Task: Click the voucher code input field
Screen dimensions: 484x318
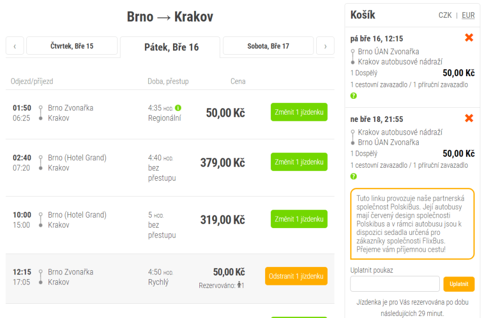Action: [395, 284]
